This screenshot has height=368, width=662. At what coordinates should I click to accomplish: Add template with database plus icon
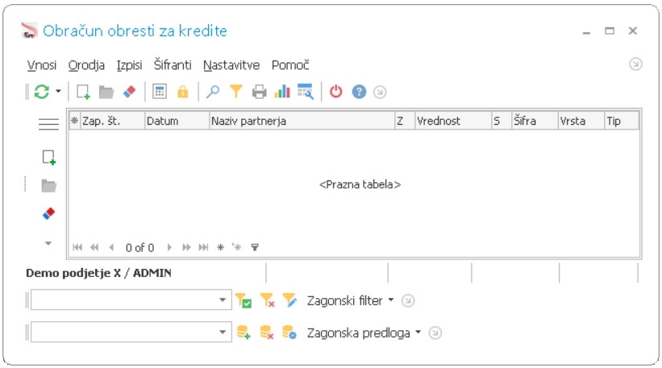pos(244,333)
